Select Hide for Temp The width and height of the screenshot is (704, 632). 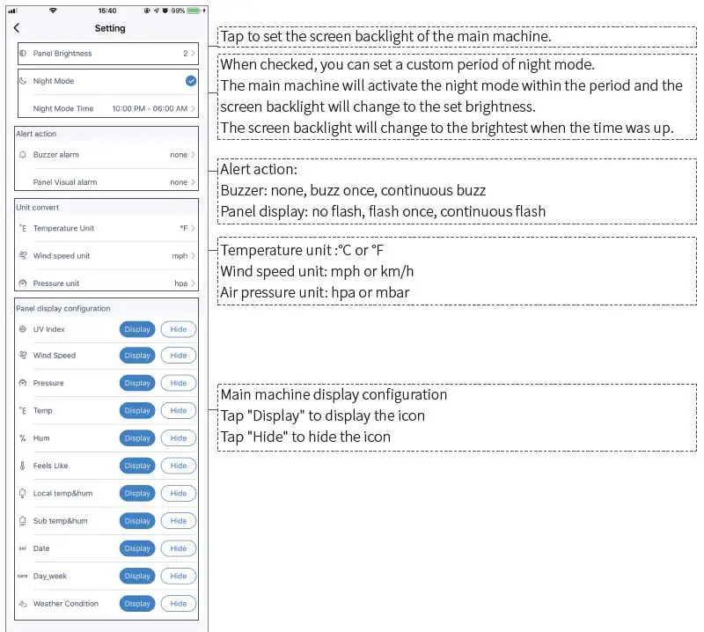[x=179, y=410]
